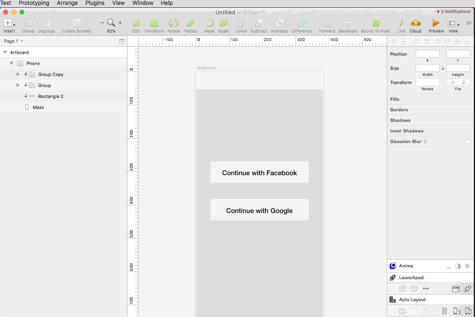The height and width of the screenshot is (317, 475).
Task: Open the Page 1 dropdown
Action: pos(13,41)
